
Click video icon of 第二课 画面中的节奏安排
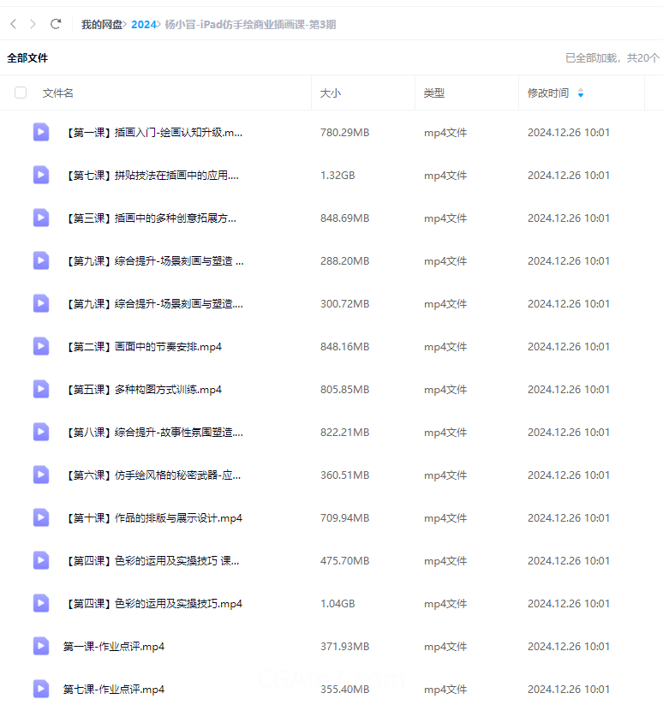click(x=41, y=346)
